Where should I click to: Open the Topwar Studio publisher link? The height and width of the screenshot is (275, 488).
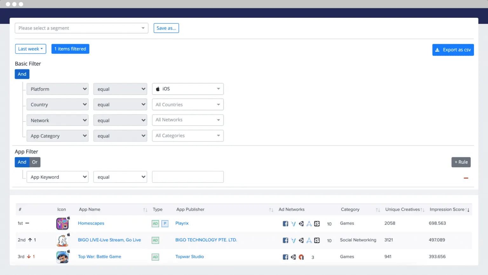pos(190,257)
